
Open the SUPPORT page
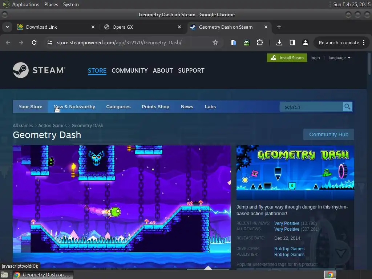191,70
